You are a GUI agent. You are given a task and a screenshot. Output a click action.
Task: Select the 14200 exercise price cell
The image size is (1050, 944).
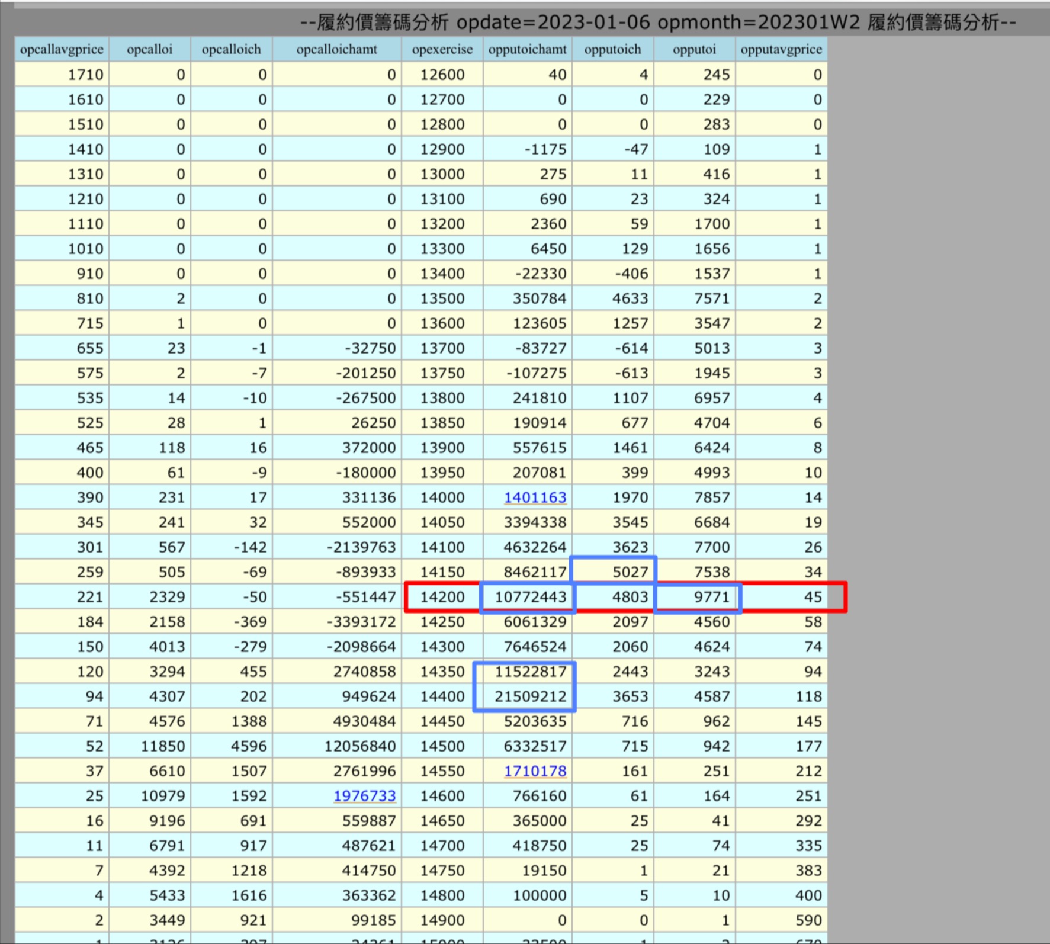[x=442, y=597]
